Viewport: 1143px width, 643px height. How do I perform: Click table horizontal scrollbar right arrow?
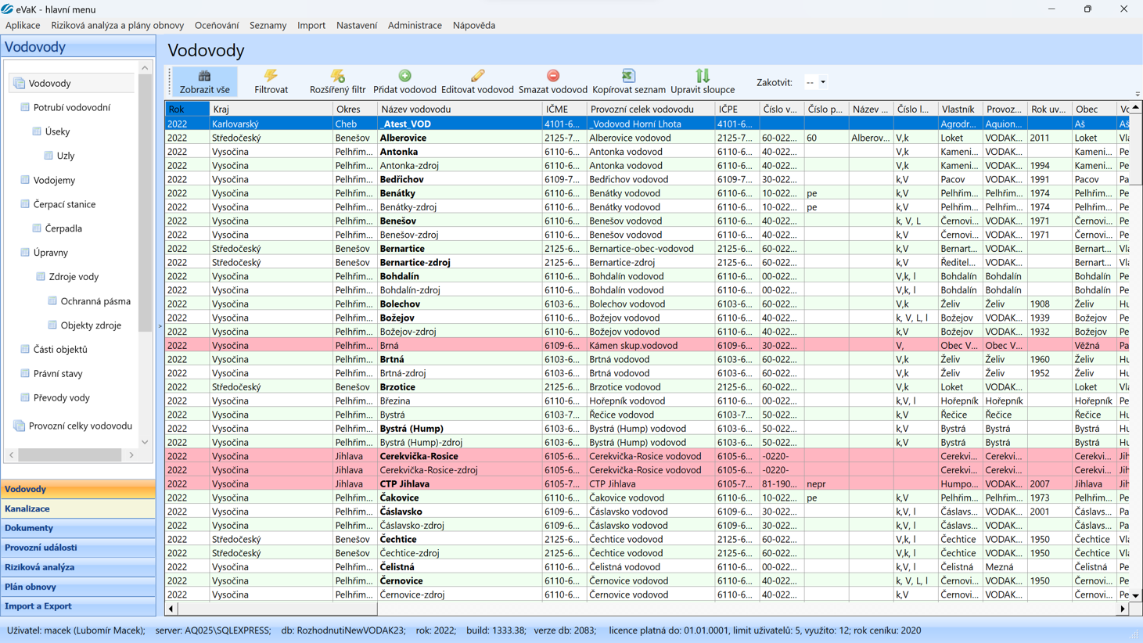[1123, 609]
